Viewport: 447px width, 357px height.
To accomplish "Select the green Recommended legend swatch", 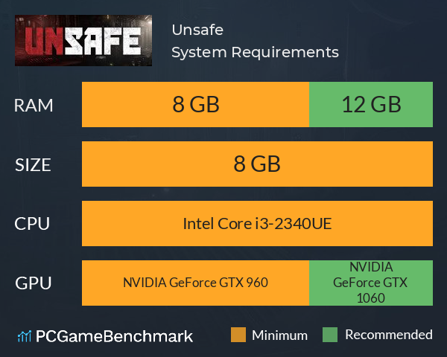I will click(330, 335).
